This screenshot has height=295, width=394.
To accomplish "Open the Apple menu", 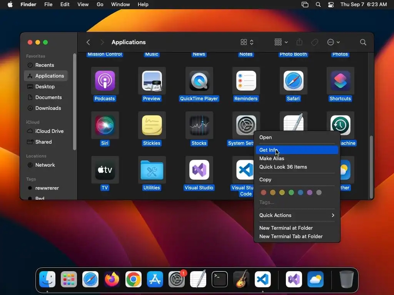I will (10, 5).
